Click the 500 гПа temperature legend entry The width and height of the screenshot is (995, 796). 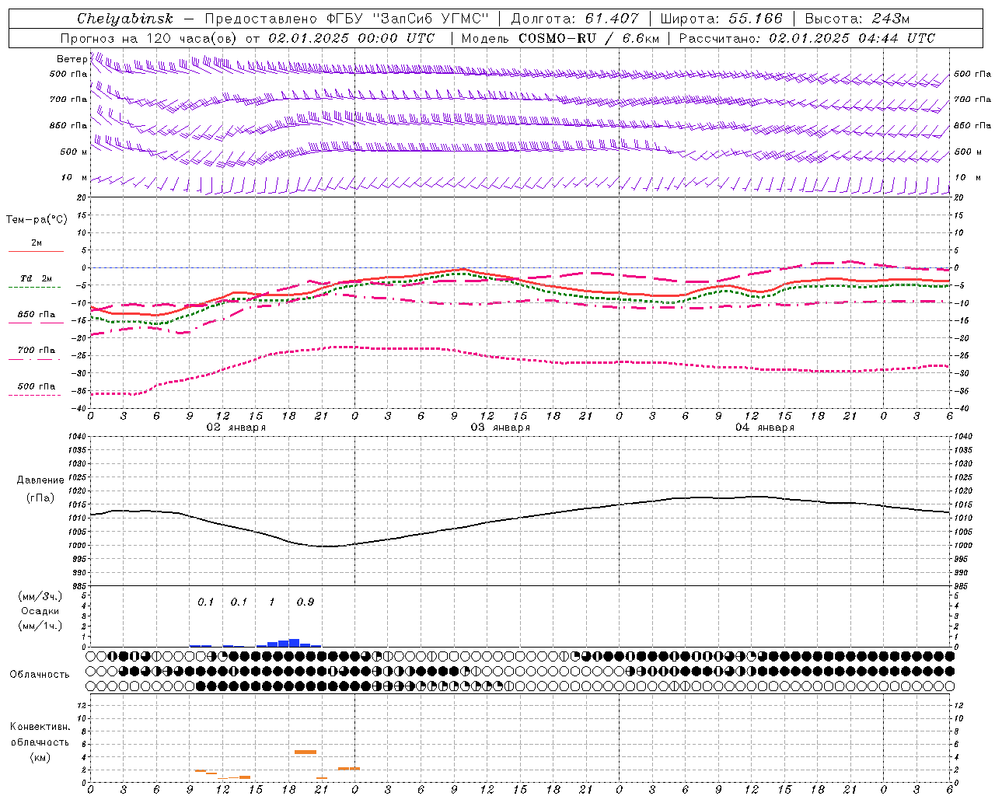[x=37, y=386]
